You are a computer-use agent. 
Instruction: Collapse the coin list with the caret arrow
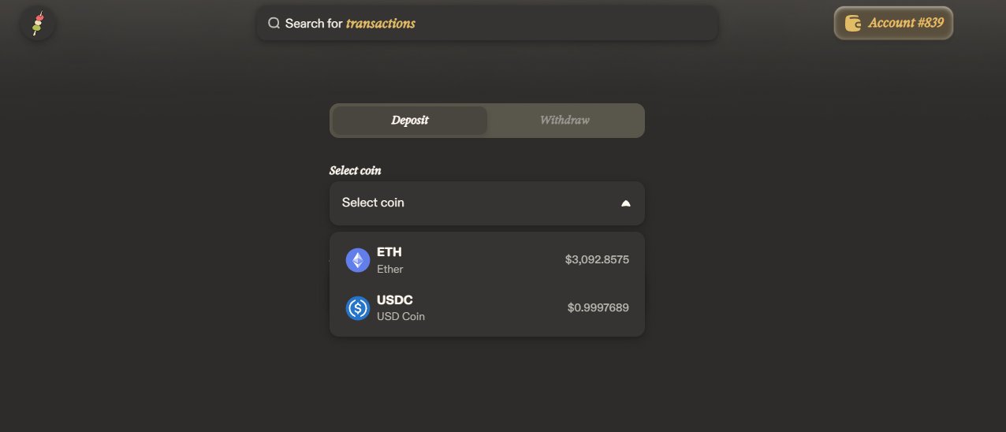(x=626, y=203)
